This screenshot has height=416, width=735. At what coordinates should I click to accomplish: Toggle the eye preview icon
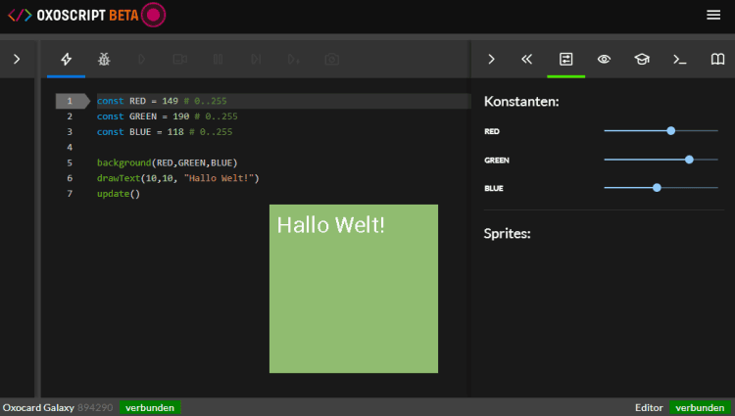(x=604, y=60)
